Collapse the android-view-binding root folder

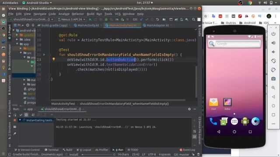point(14,31)
